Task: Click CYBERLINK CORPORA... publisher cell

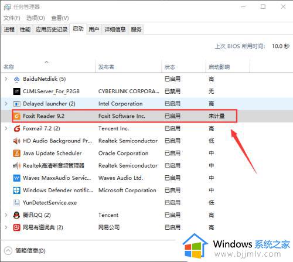Action: tap(129, 91)
